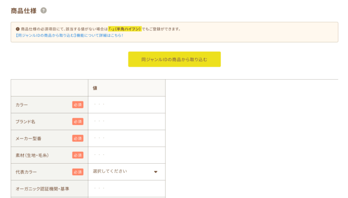The height and width of the screenshot is (198, 348).
Task: Click the 必須 badge in 代表カラー row
Action: coord(78,172)
